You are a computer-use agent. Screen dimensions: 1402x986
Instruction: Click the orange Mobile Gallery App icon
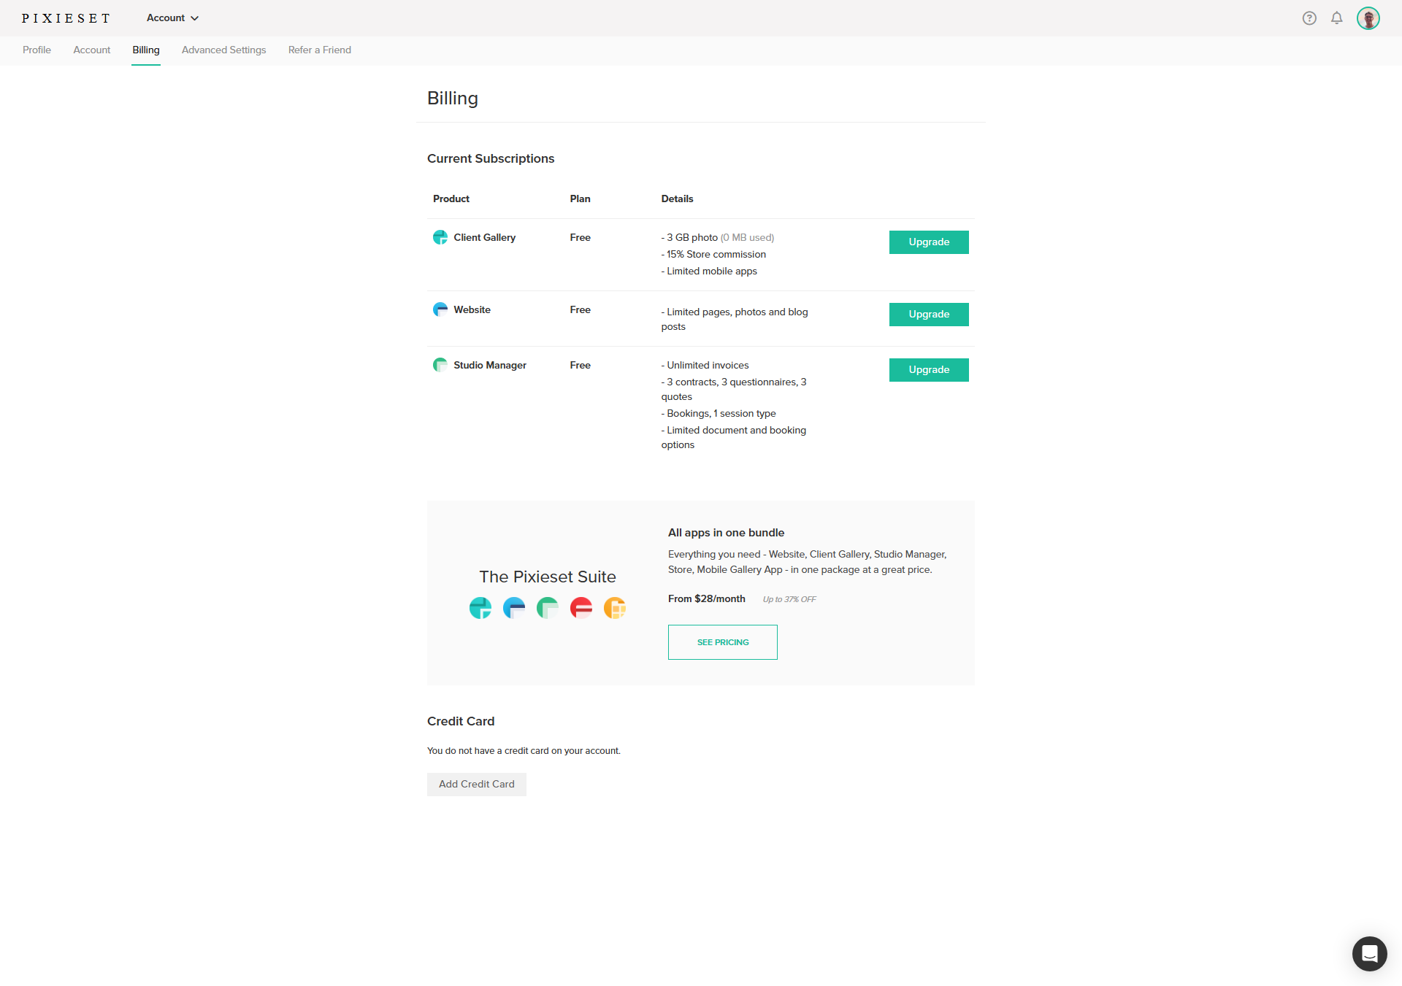[x=615, y=607]
